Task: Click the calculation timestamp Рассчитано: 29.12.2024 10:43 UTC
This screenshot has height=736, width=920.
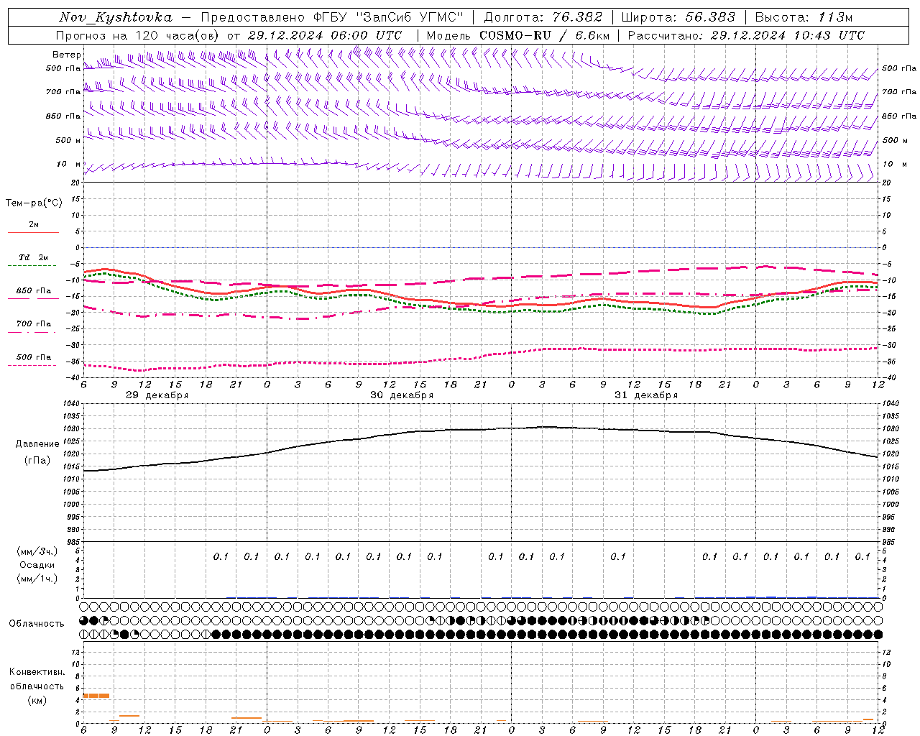Action: (x=745, y=35)
